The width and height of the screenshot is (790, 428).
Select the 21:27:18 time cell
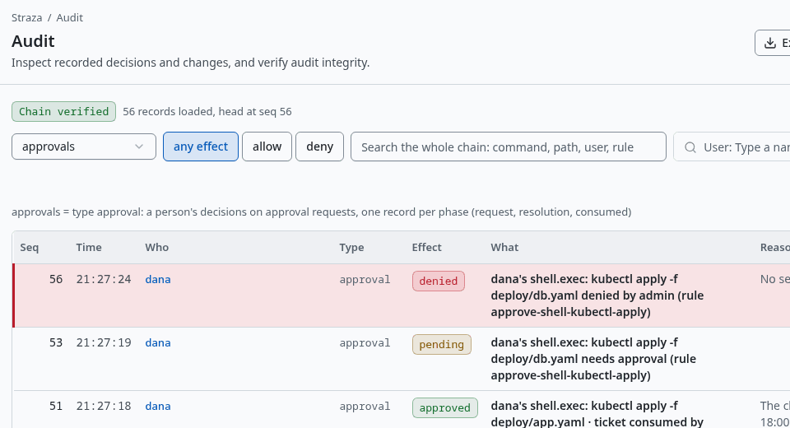[104, 407]
